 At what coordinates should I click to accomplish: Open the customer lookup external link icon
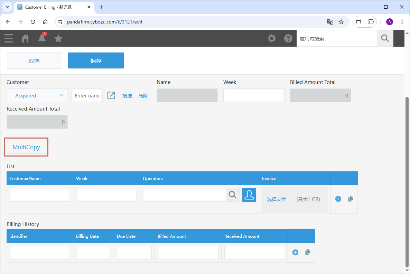click(111, 95)
